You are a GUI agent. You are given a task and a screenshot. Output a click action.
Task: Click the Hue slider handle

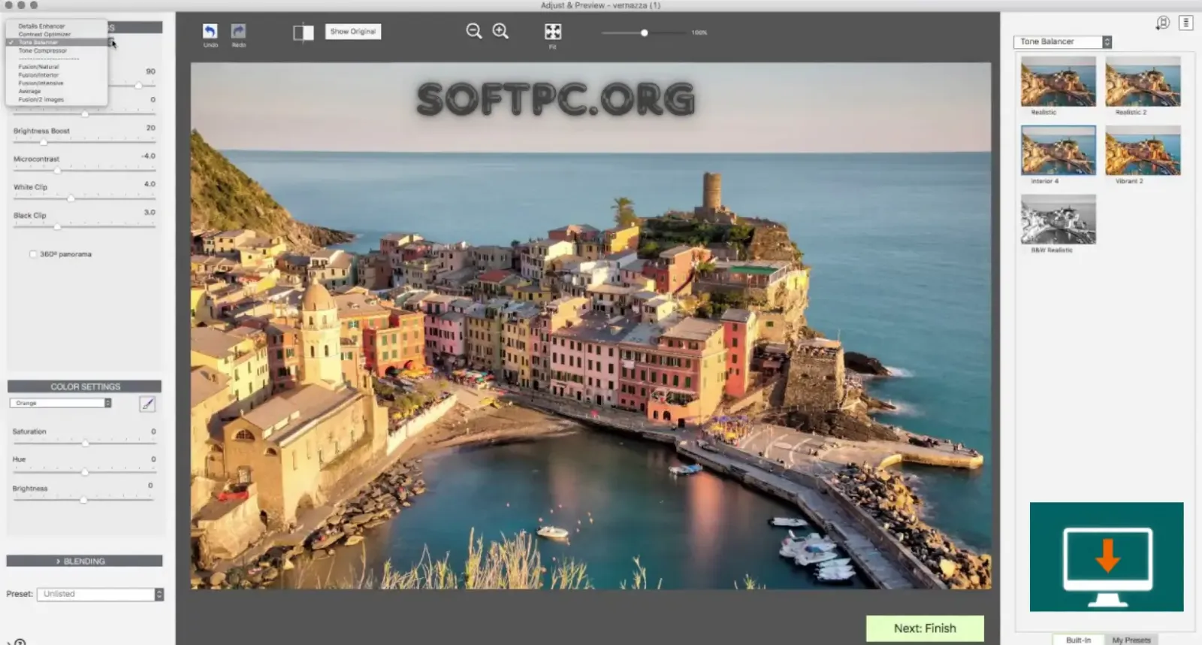[85, 472]
